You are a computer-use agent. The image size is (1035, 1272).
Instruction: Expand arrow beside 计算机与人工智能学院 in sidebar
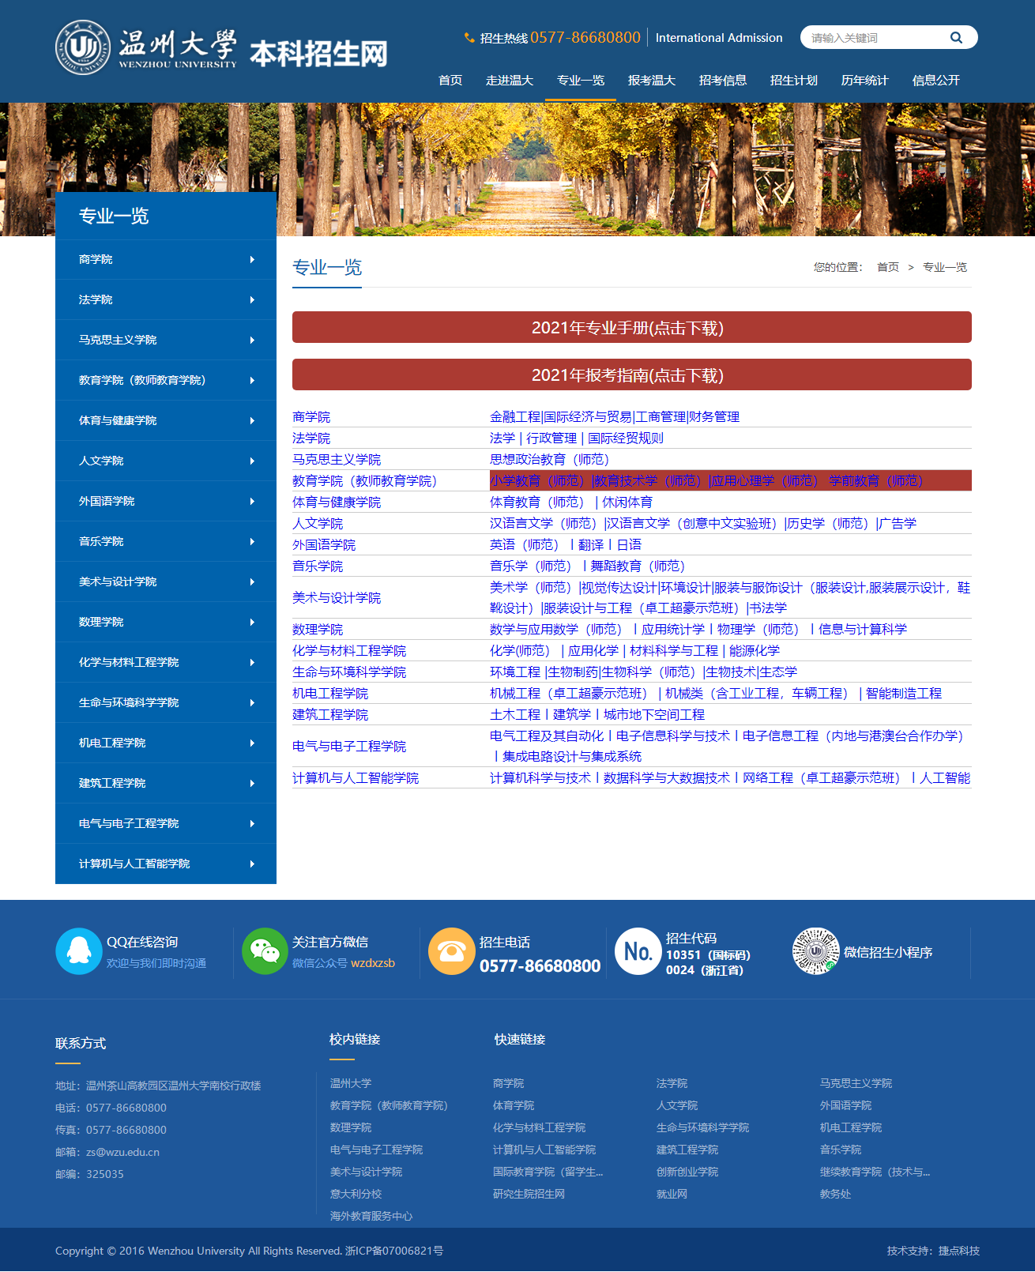(x=252, y=864)
